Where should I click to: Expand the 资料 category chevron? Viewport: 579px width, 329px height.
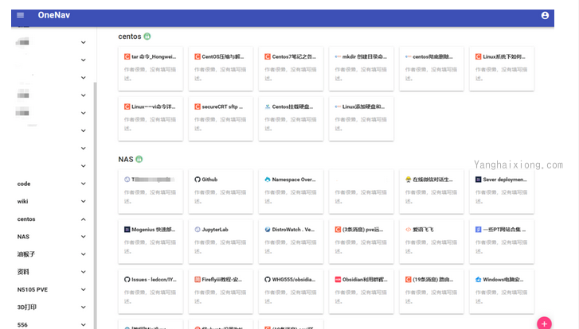click(x=84, y=272)
